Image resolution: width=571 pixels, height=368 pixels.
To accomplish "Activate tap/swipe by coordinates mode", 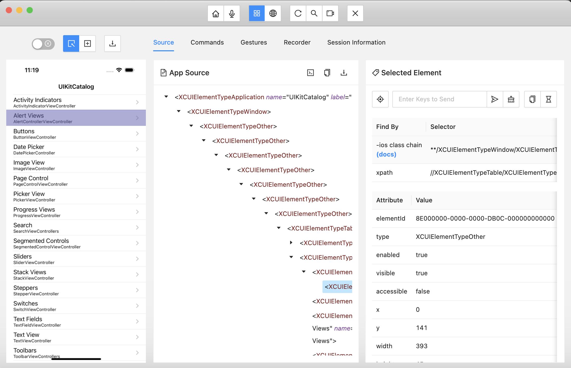I will click(x=88, y=43).
